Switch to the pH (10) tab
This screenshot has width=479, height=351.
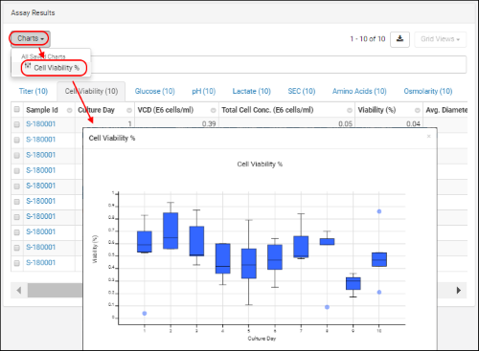pyautogui.click(x=204, y=91)
